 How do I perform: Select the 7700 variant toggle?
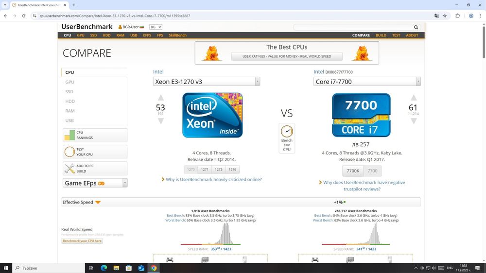tap(373, 171)
